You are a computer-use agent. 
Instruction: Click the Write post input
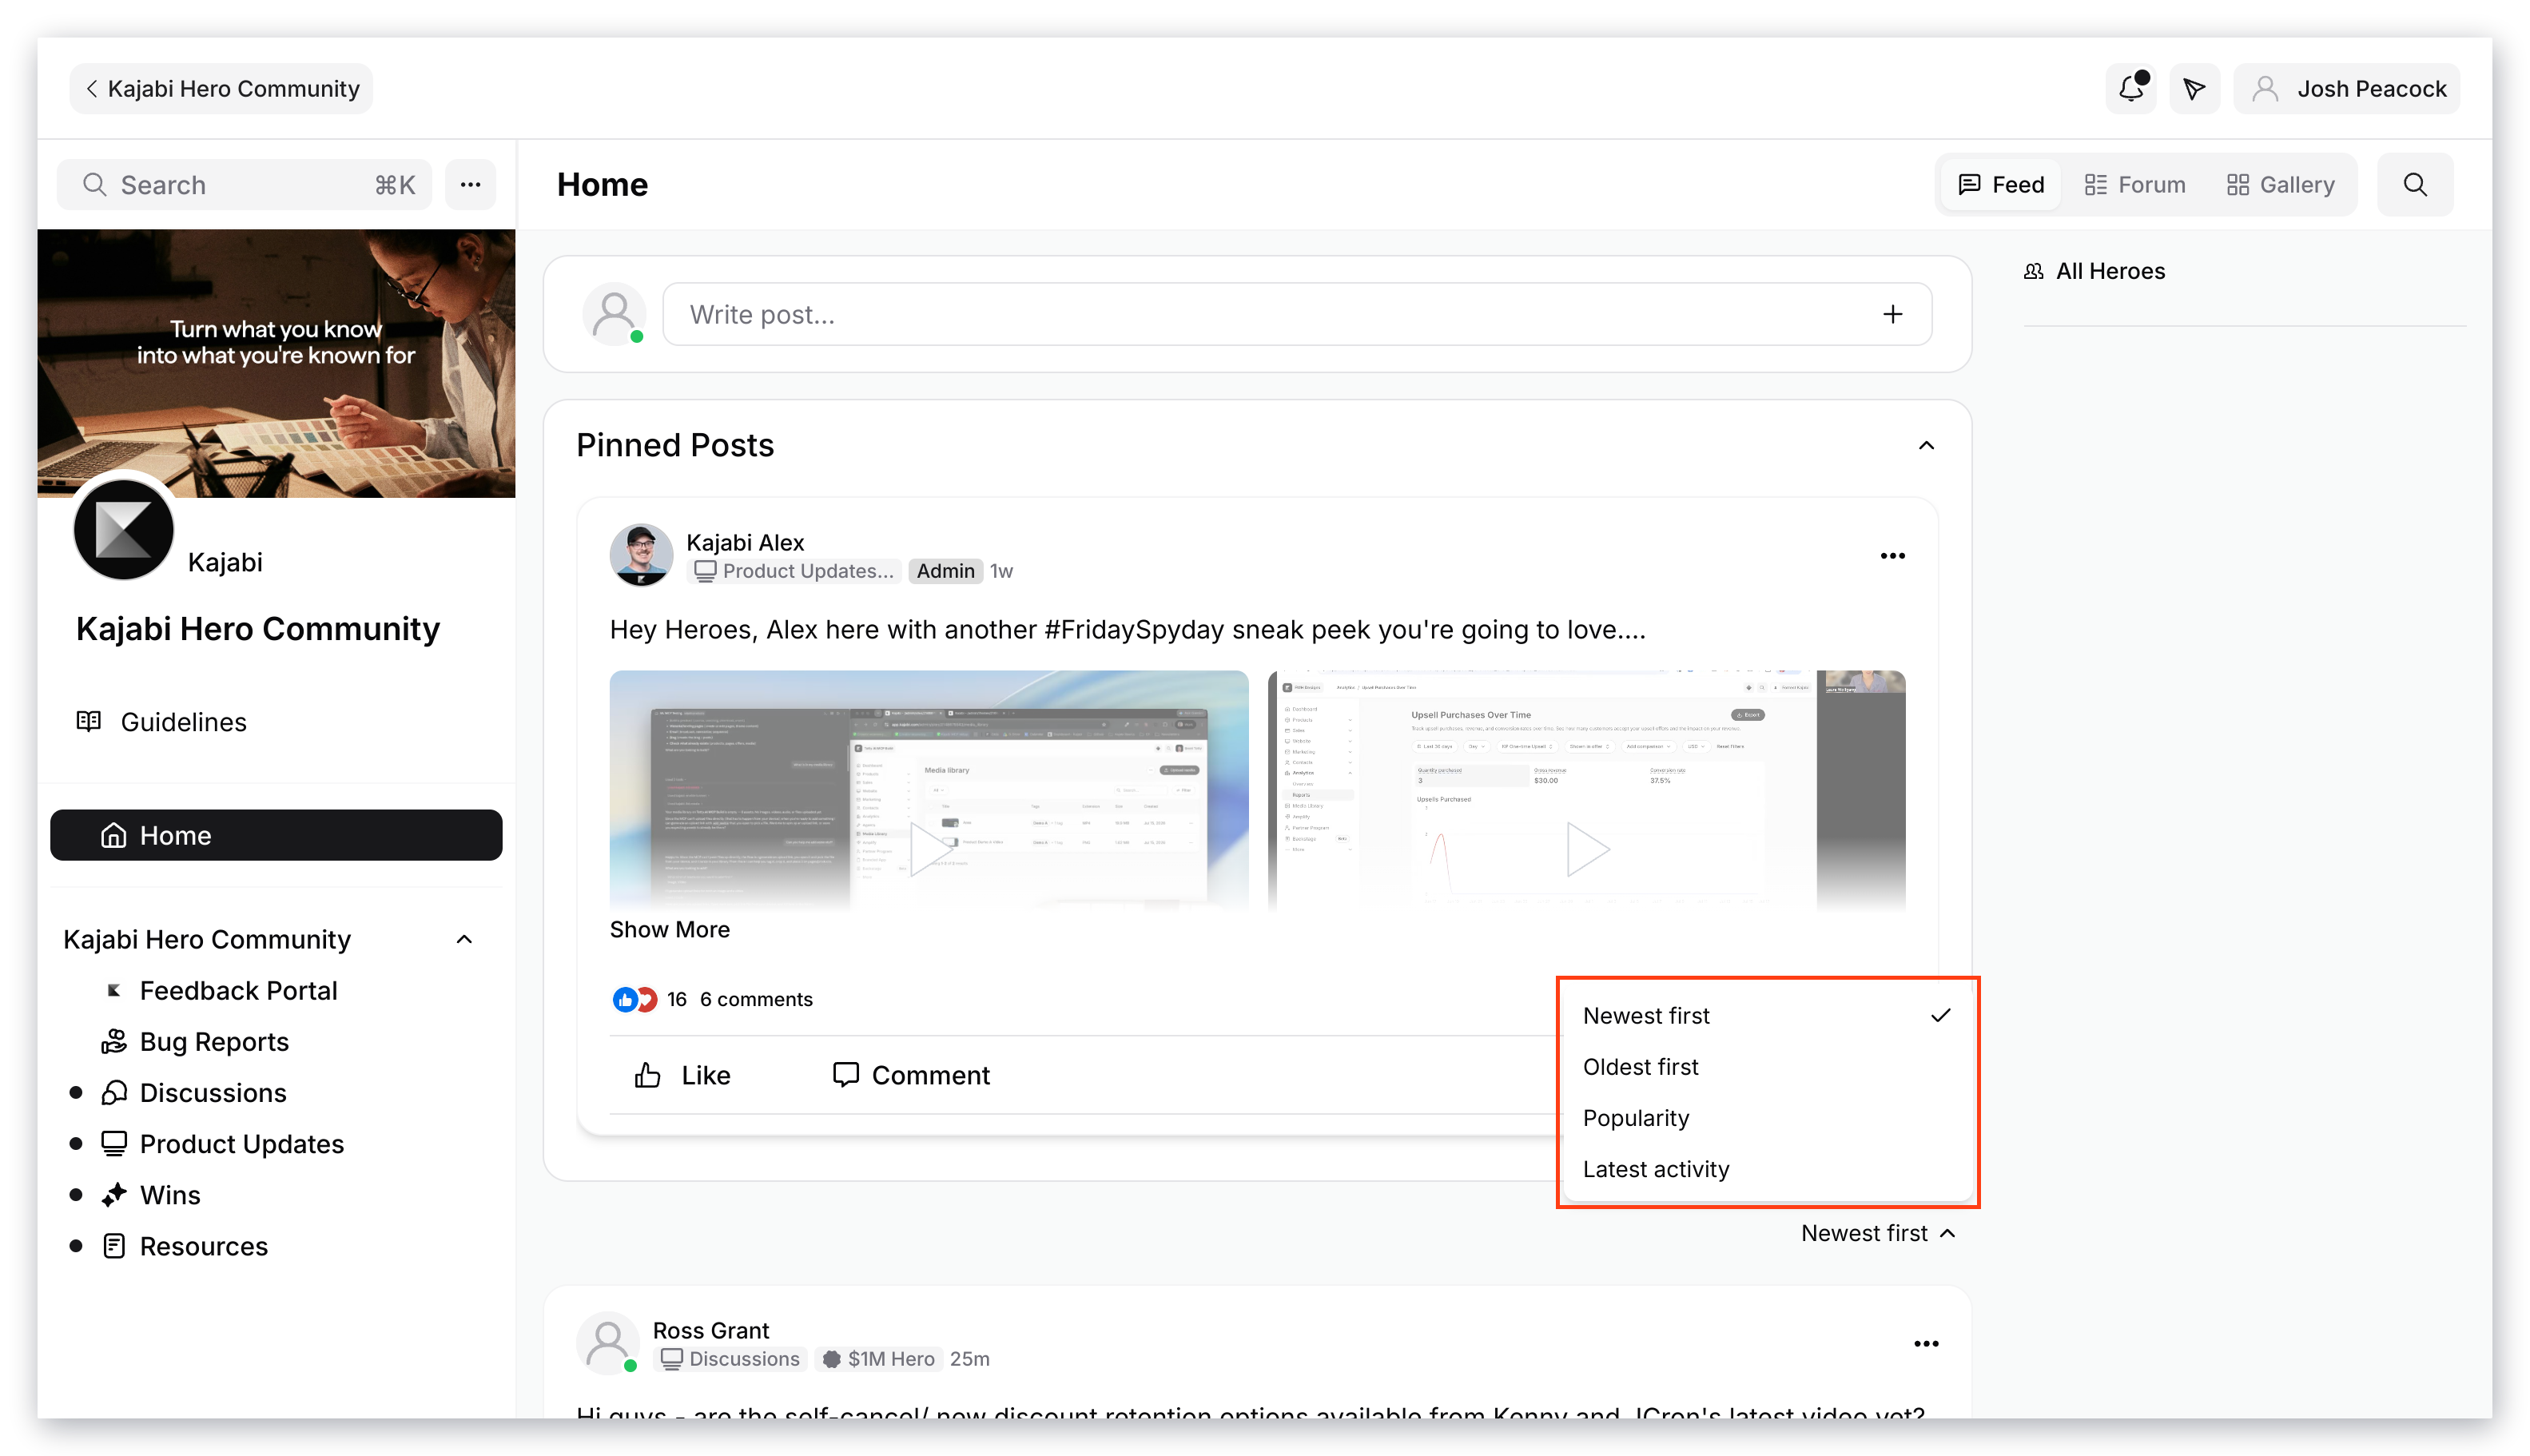pos(1296,314)
